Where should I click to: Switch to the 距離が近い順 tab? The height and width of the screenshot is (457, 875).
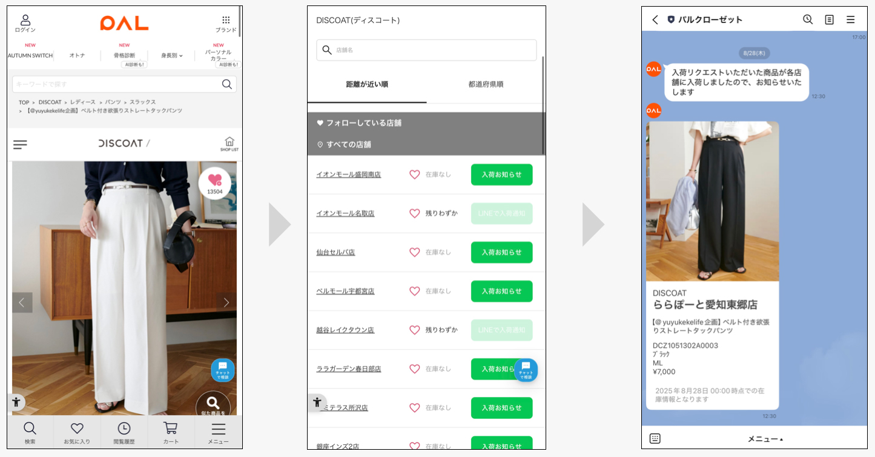click(x=367, y=84)
